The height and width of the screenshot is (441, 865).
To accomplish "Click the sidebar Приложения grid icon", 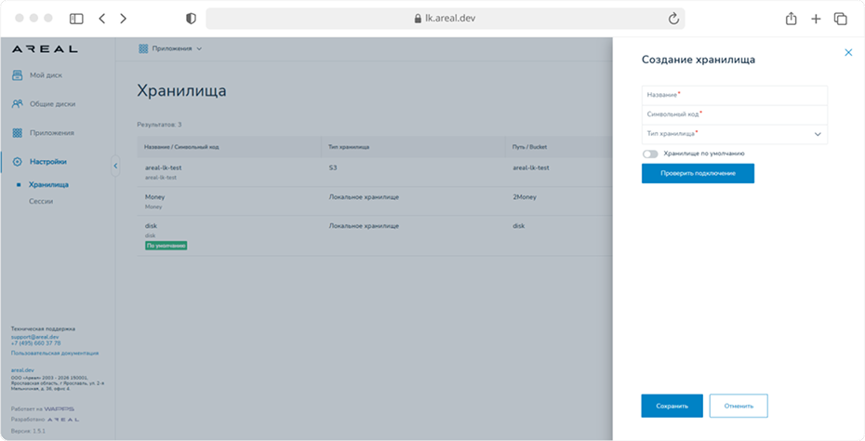I will point(18,133).
